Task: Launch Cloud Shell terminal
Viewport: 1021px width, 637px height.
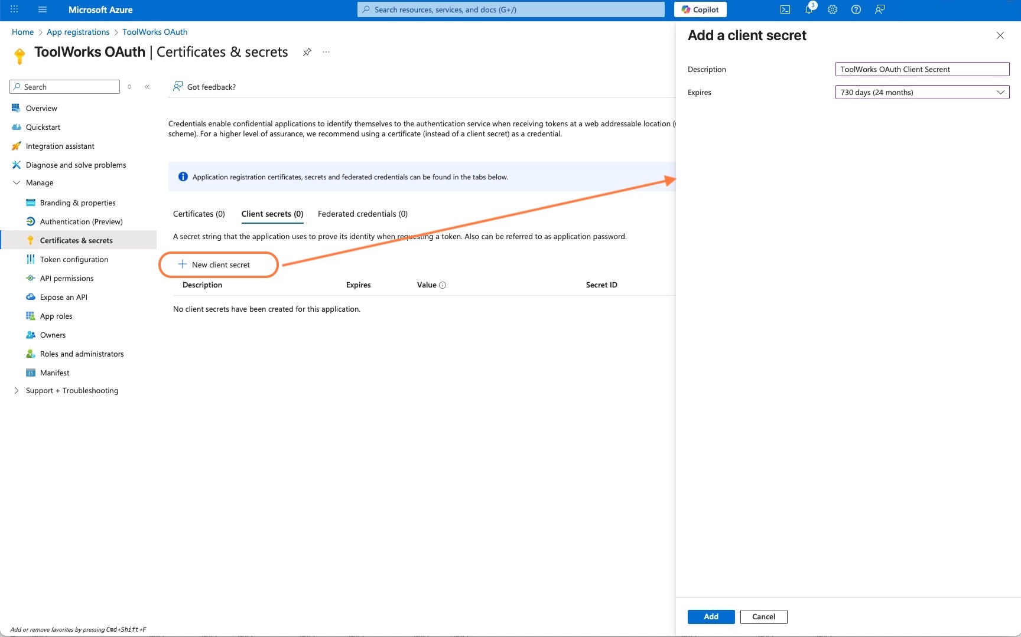Action: pyautogui.click(x=785, y=9)
